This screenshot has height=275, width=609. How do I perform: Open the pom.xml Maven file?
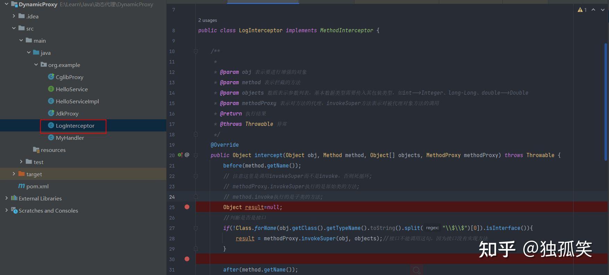(37, 186)
